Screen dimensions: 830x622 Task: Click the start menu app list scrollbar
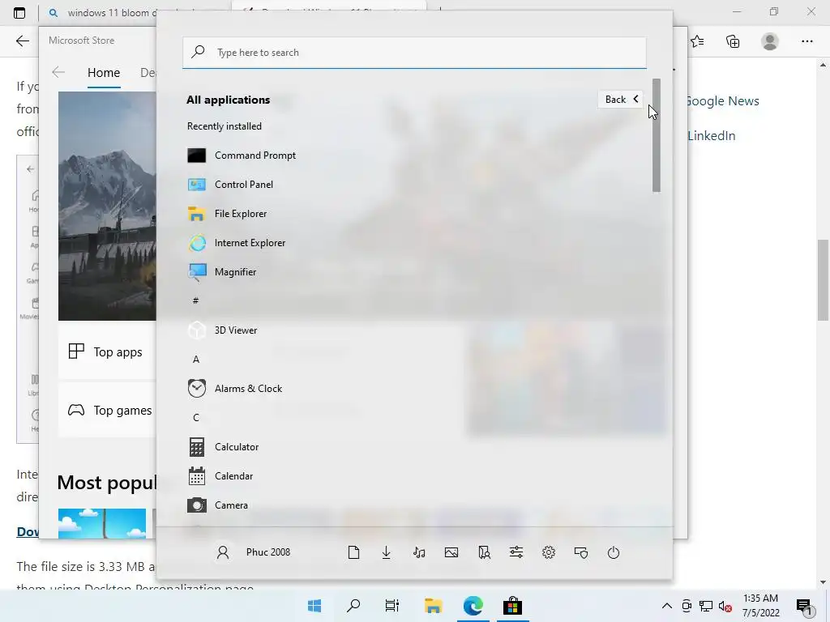pos(657,135)
